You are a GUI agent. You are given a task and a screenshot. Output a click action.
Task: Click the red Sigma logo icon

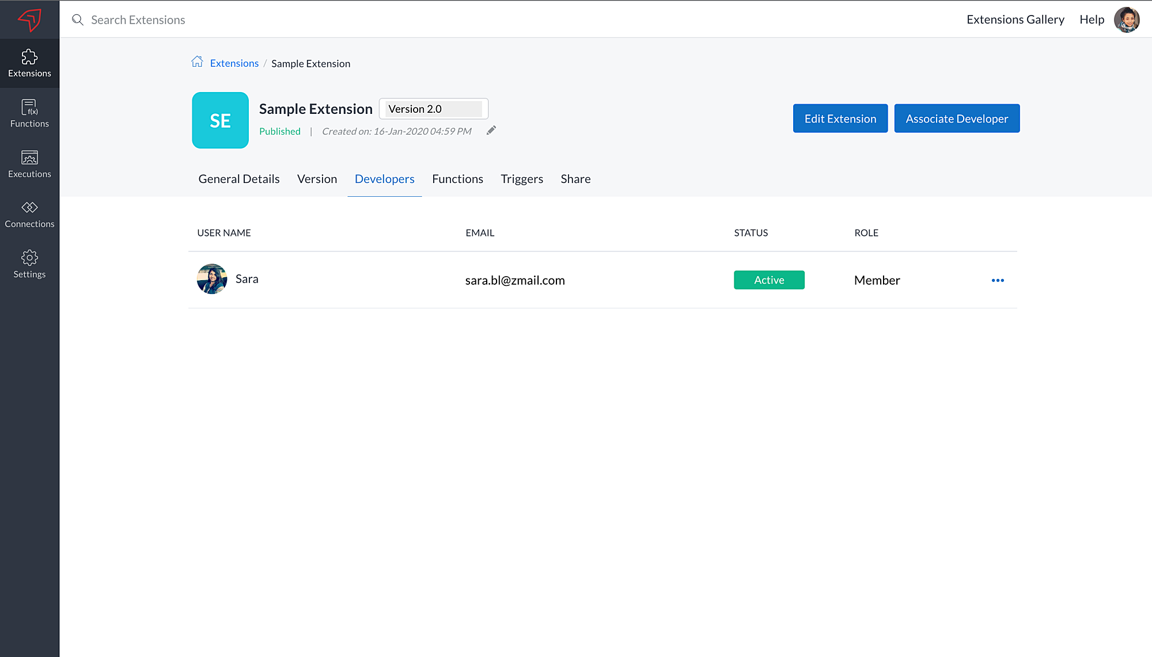tap(29, 20)
